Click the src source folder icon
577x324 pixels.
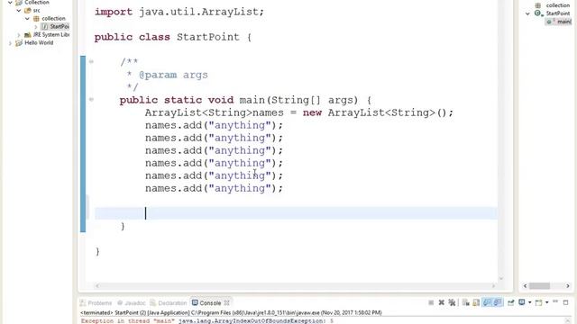coord(28,11)
